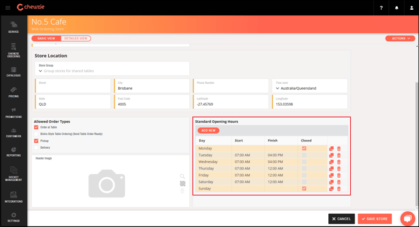Uncheck Closed for Sunday
Image resolution: width=419 pixels, height=227 pixels.
tap(304, 189)
